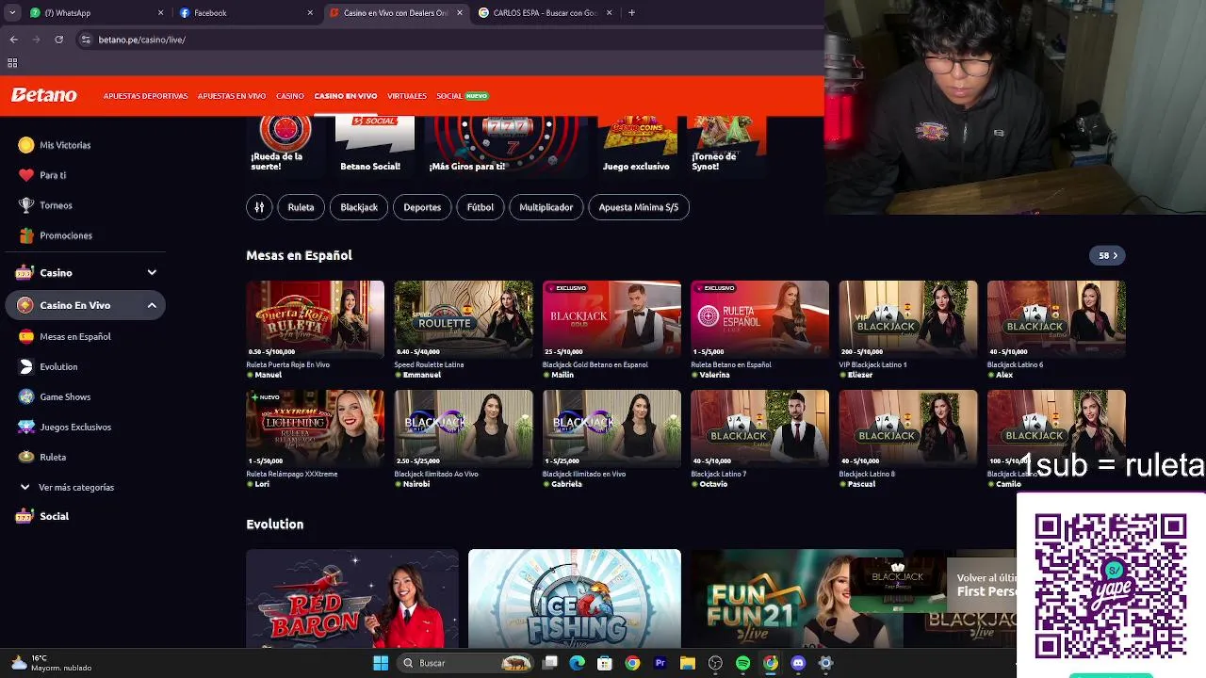Open Microsoft Store from the taskbar
This screenshot has height=678, width=1206.
(x=605, y=663)
